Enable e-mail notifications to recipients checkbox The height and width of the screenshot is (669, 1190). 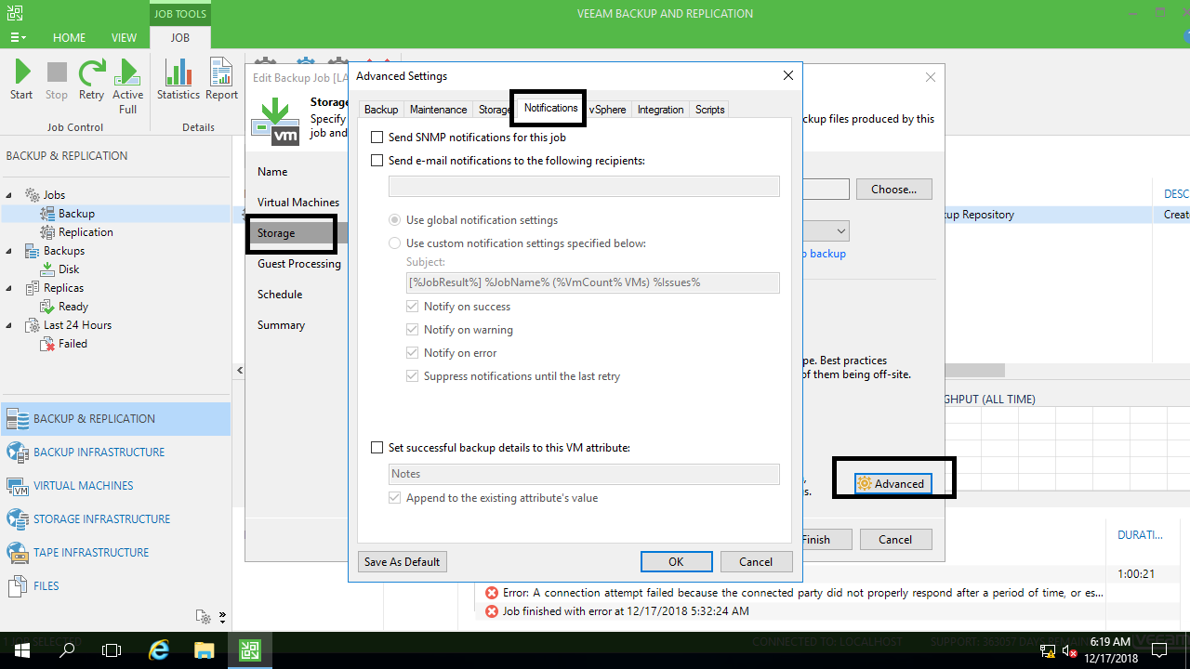377,161
